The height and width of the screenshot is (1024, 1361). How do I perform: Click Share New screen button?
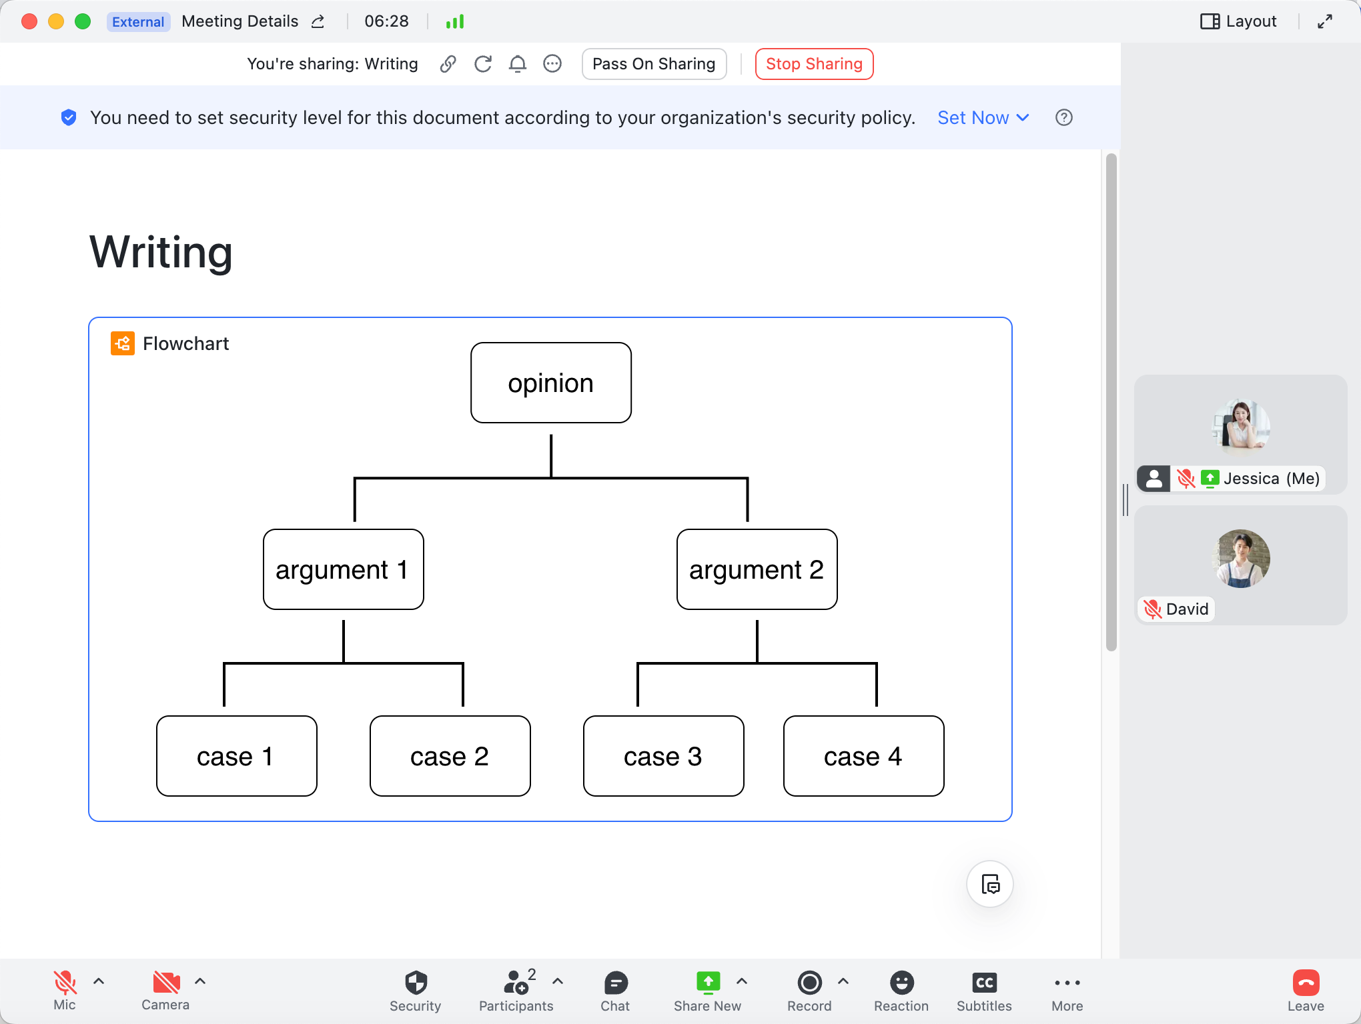[x=707, y=992]
